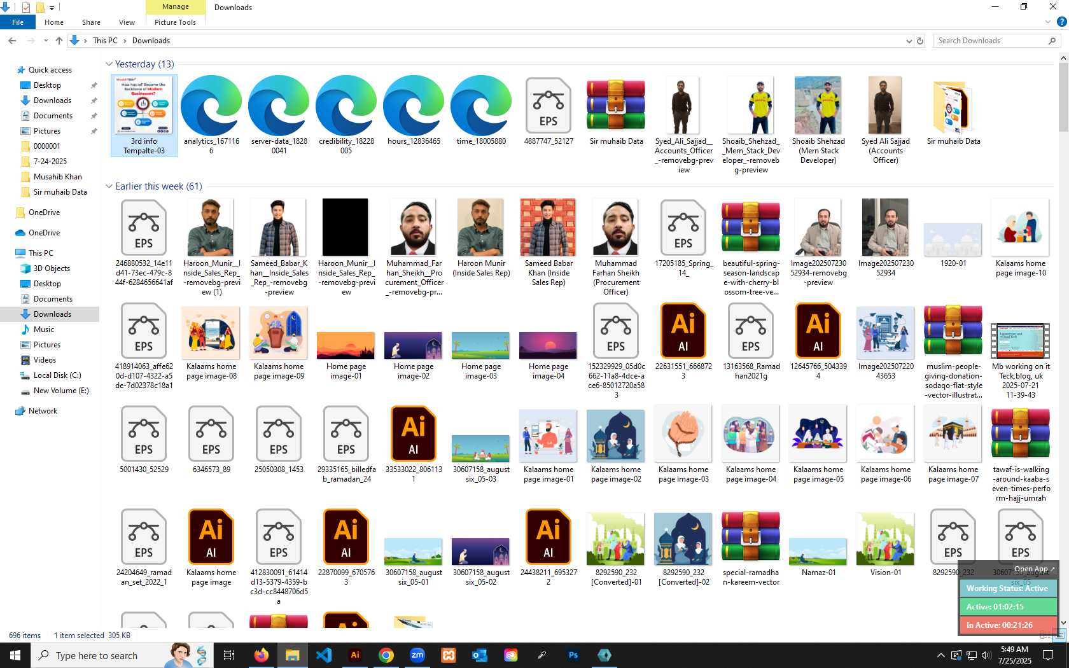Image resolution: width=1069 pixels, height=668 pixels.
Task: Select the 12645766_5043394 AI file icon
Action: 818,331
